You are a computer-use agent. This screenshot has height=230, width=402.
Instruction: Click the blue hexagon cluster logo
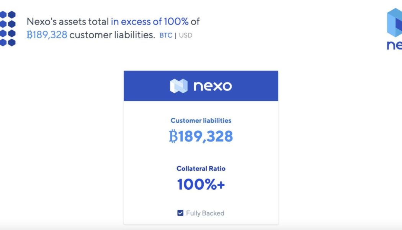(8, 28)
